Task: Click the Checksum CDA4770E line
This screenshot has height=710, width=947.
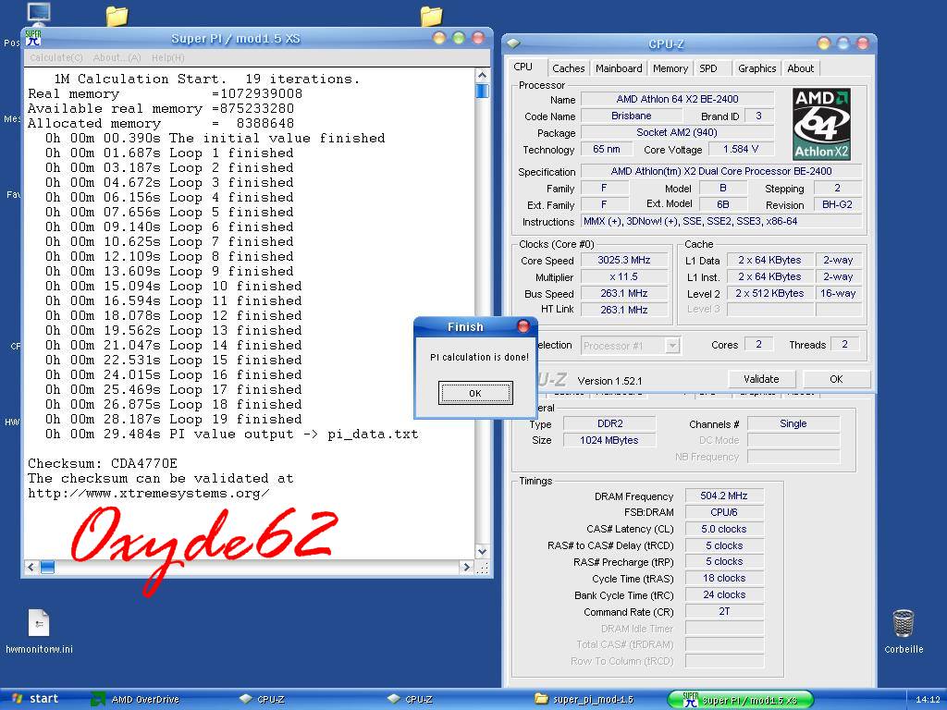Action: [103, 464]
